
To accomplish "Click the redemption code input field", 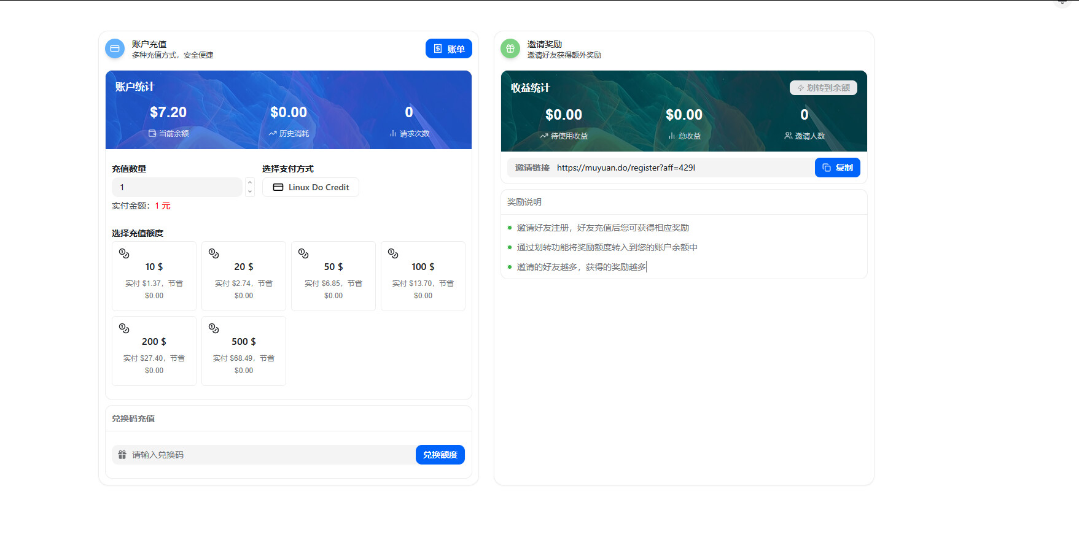I will [x=264, y=455].
